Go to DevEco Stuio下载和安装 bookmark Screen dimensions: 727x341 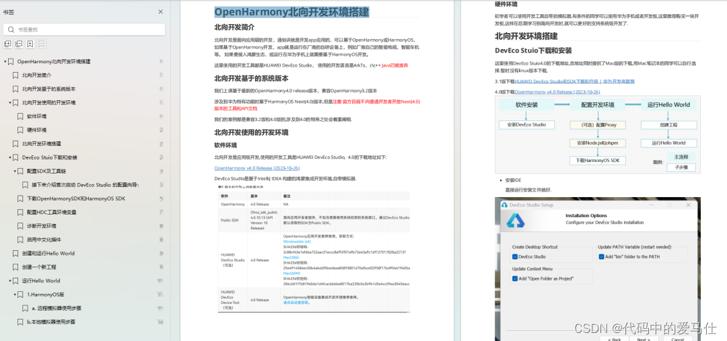(50, 157)
